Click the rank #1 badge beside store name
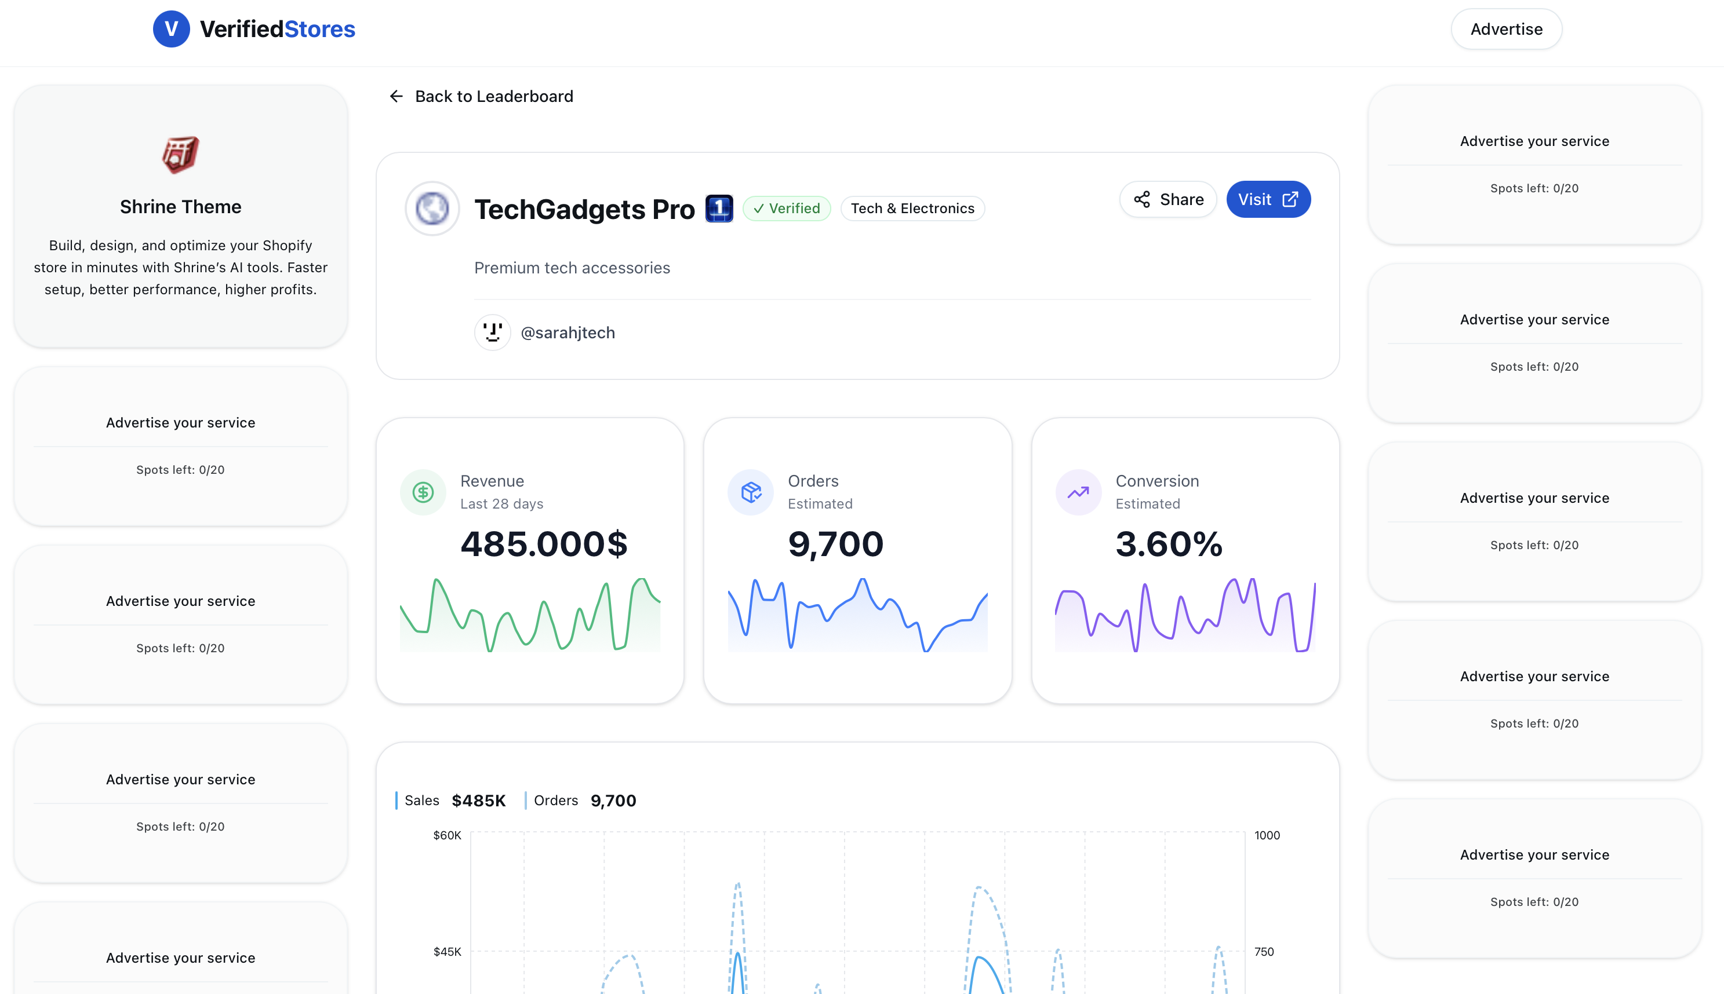This screenshot has height=994, width=1724. [x=719, y=208]
